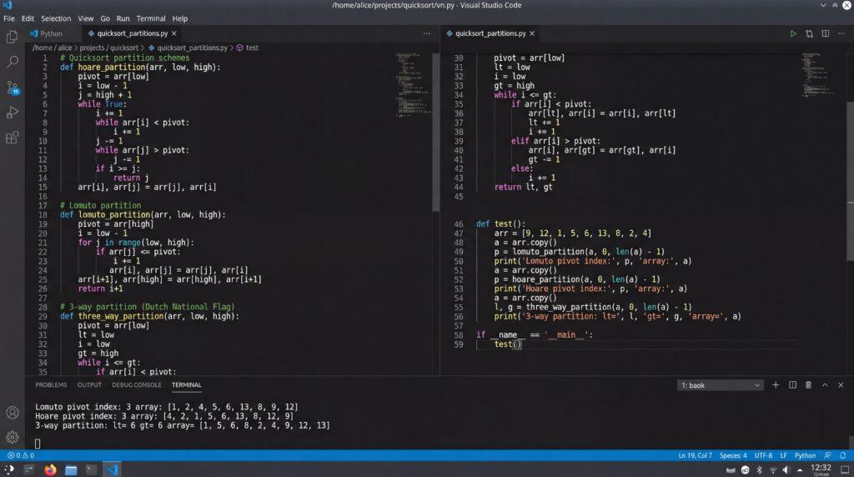This screenshot has height=477, width=854.
Task: Switch to the DEBUG CONSOLE panel tab
Action: [x=137, y=385]
